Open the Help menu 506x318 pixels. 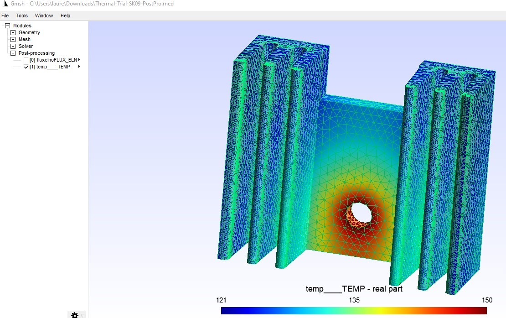point(65,16)
